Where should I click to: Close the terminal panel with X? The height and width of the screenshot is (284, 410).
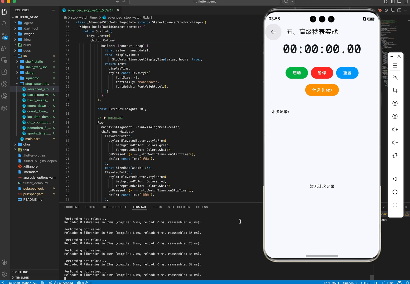[406, 207]
